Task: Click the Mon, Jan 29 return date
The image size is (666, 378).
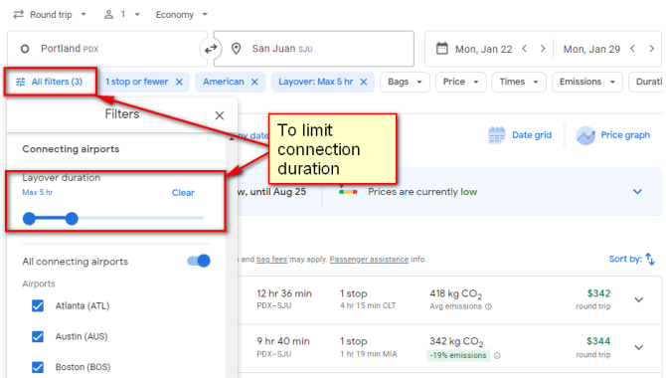Action: 591,50
